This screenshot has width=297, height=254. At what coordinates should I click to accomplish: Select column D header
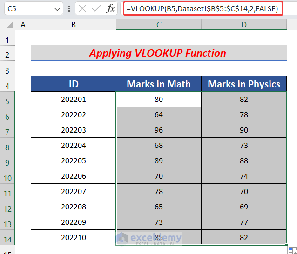click(244, 25)
